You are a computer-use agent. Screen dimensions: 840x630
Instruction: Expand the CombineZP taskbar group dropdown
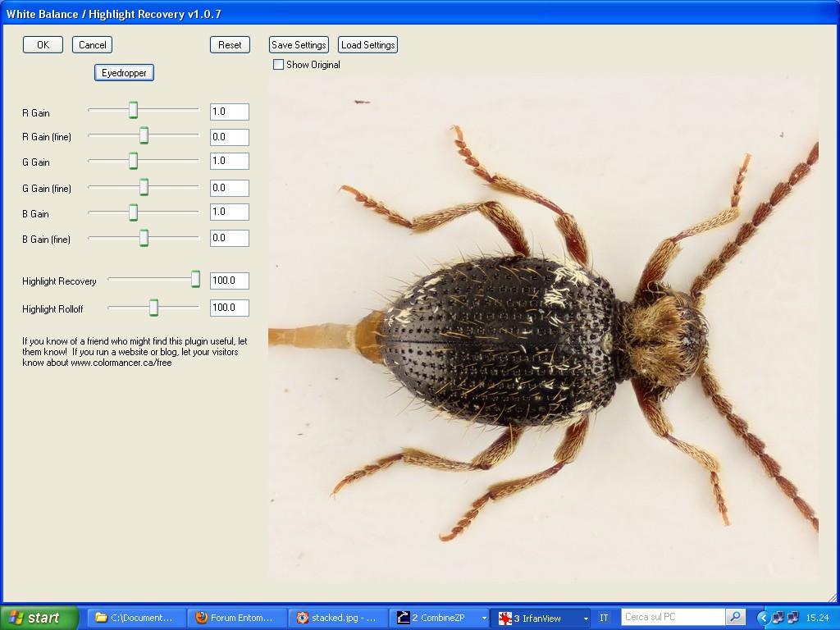coord(484,618)
